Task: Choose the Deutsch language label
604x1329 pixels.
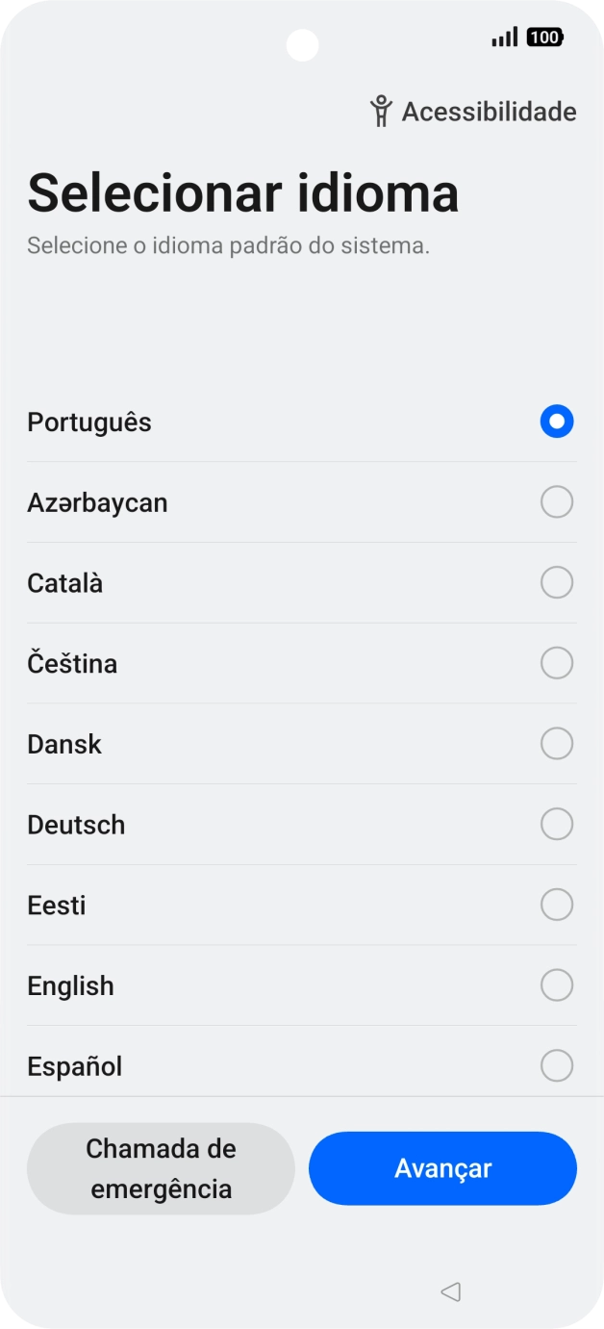Action: (x=76, y=825)
